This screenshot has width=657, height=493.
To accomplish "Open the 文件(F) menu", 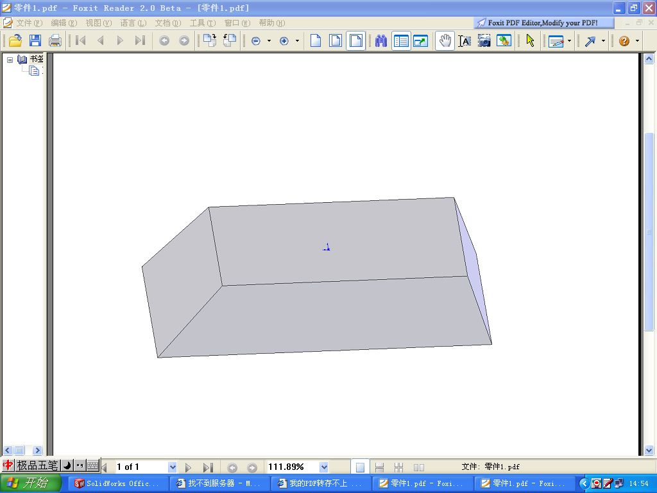I will [28, 23].
